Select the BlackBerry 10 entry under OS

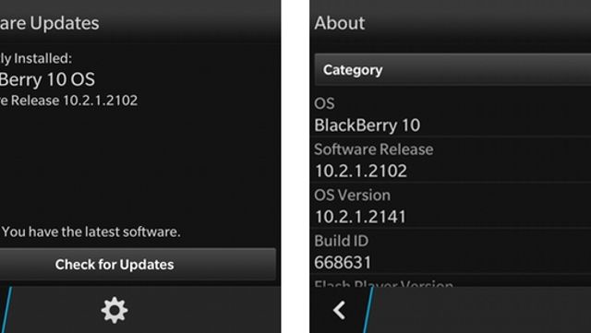click(368, 125)
